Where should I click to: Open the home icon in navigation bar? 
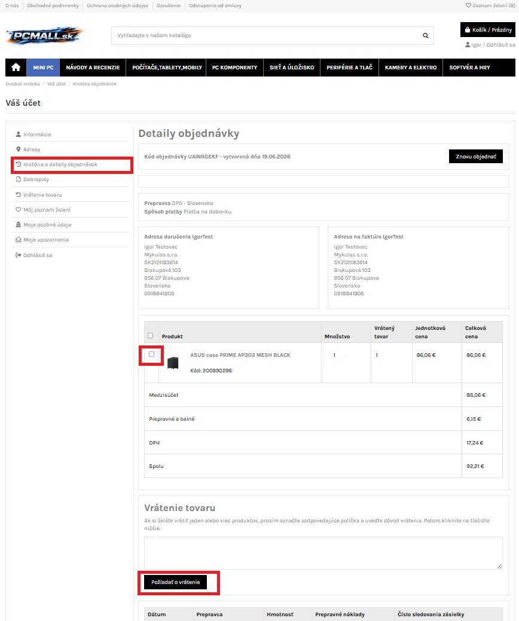point(16,68)
